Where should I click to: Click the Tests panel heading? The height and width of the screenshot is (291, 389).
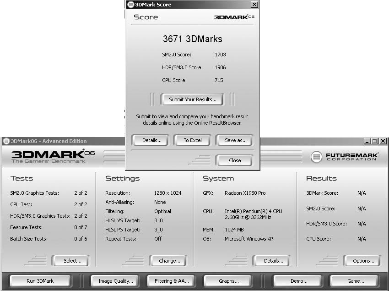pyautogui.click(x=22, y=178)
